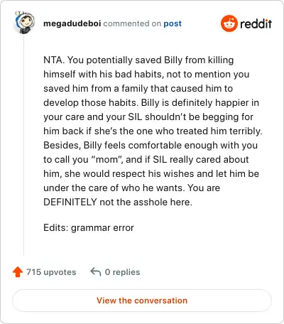Follow the blue 'post' link

tap(173, 23)
